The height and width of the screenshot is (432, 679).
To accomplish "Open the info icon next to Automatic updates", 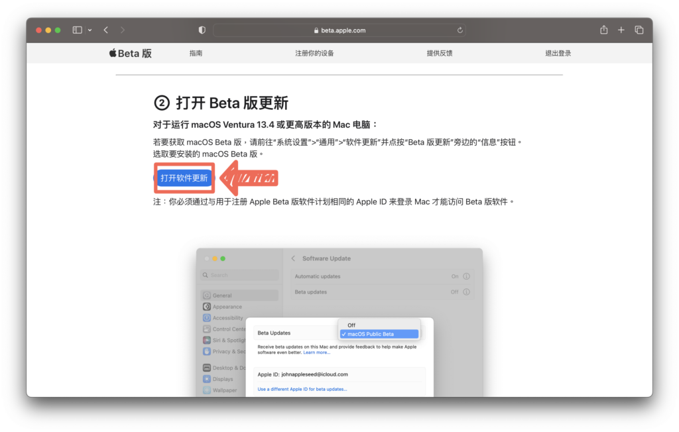I will (466, 276).
